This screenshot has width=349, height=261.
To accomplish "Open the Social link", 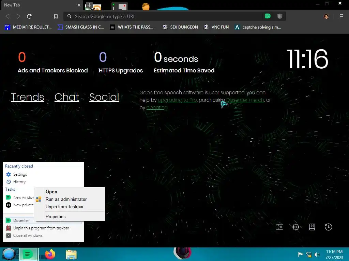I will [x=104, y=97].
